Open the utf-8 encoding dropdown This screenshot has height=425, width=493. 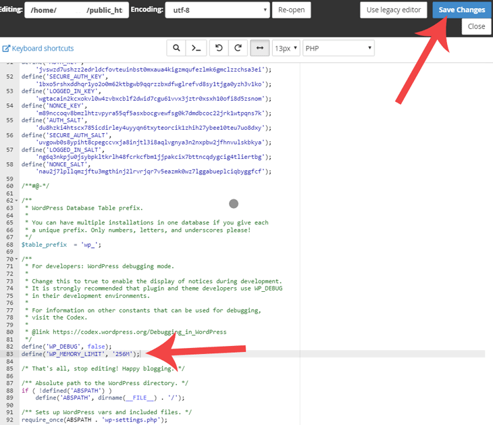(217, 10)
